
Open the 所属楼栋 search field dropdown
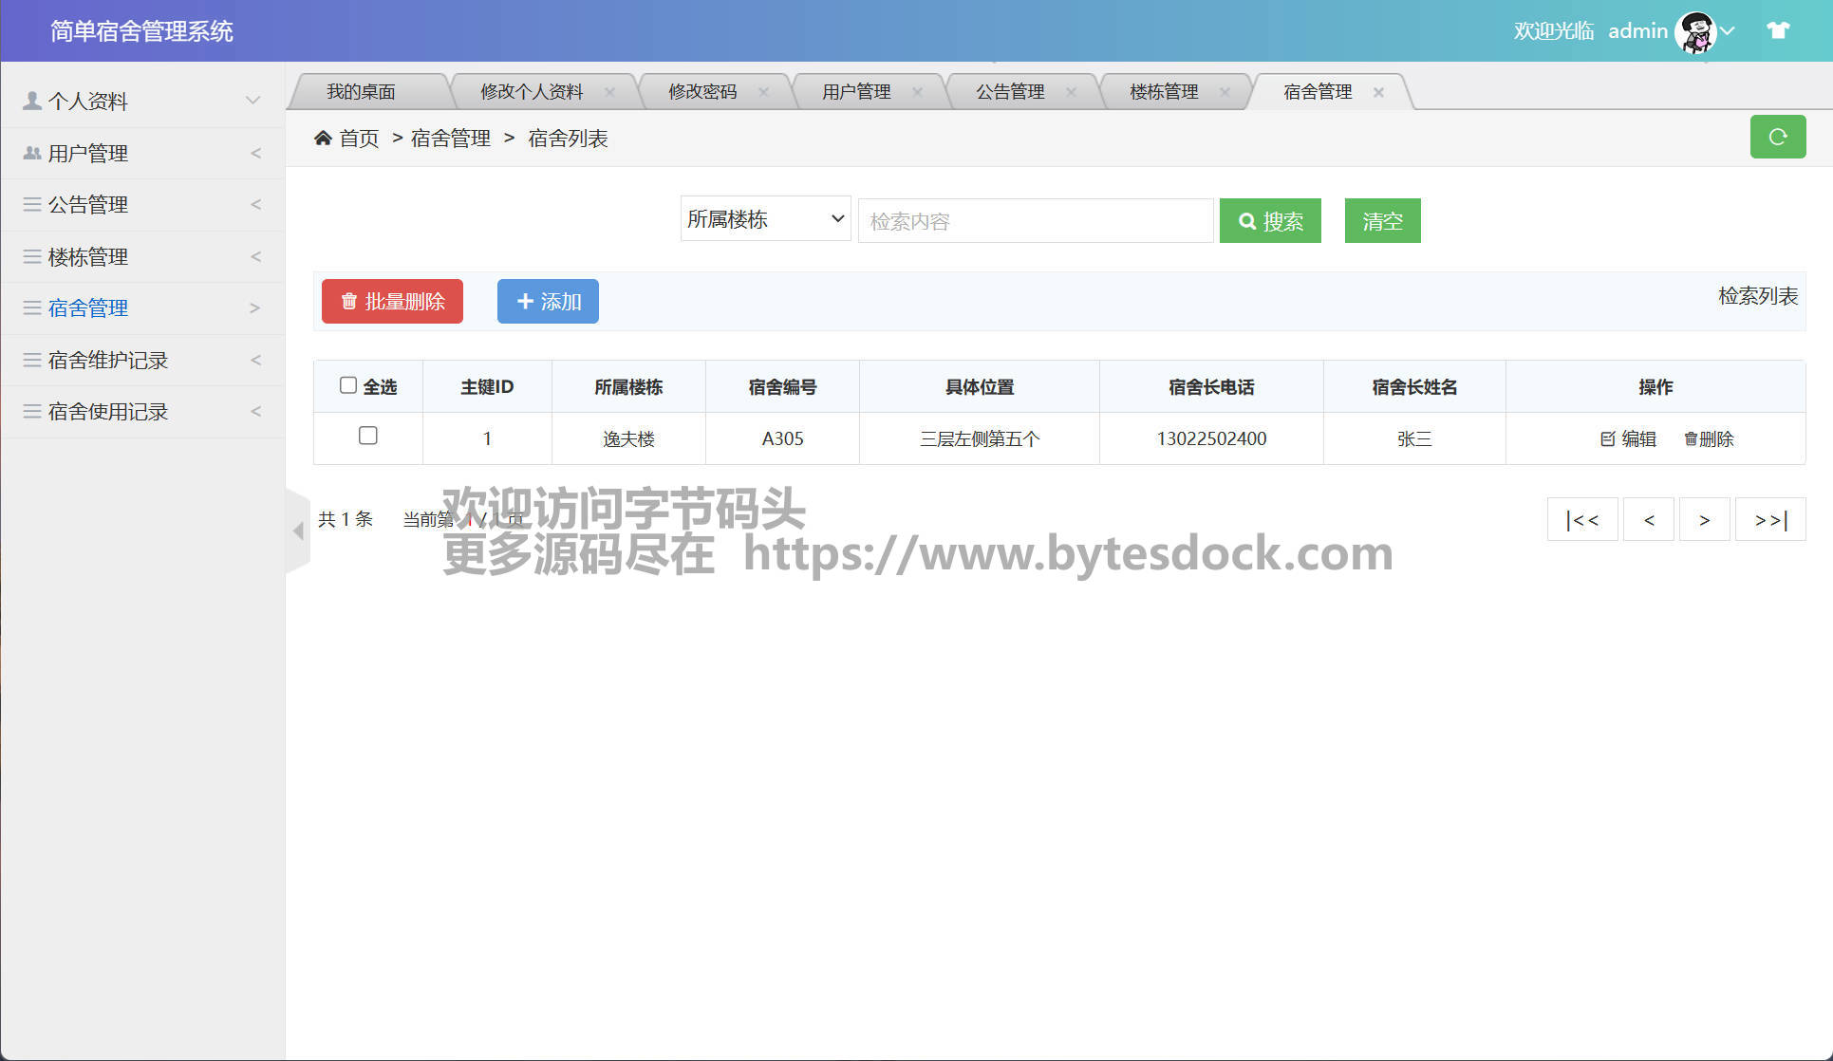pyautogui.click(x=765, y=219)
